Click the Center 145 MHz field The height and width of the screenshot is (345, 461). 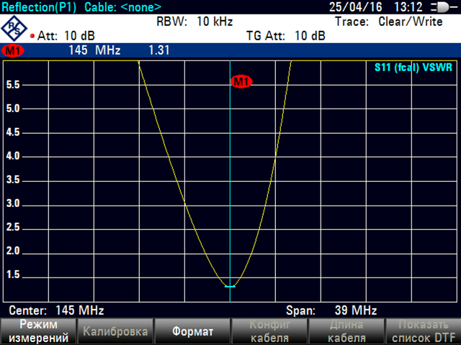[56, 310]
